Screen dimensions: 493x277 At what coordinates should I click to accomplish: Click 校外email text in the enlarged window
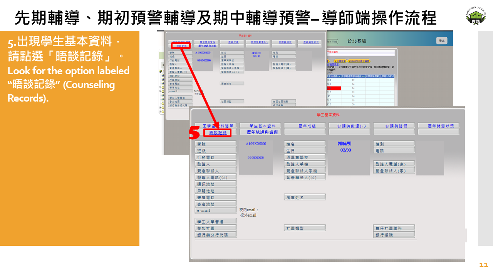pyautogui.click(x=248, y=215)
